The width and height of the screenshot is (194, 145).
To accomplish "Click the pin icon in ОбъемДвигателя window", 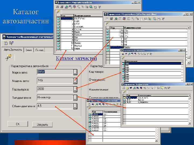I will point(89,108).
